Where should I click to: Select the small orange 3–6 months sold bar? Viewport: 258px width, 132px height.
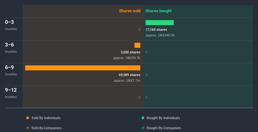coord(137,45)
